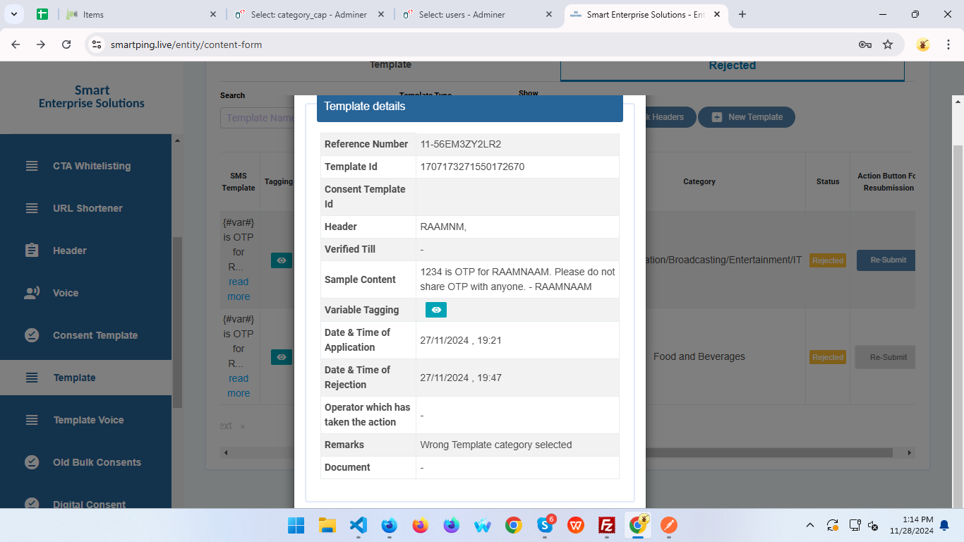Click the eye icon beside Variable Tagging
The image size is (964, 542).
pyautogui.click(x=435, y=310)
